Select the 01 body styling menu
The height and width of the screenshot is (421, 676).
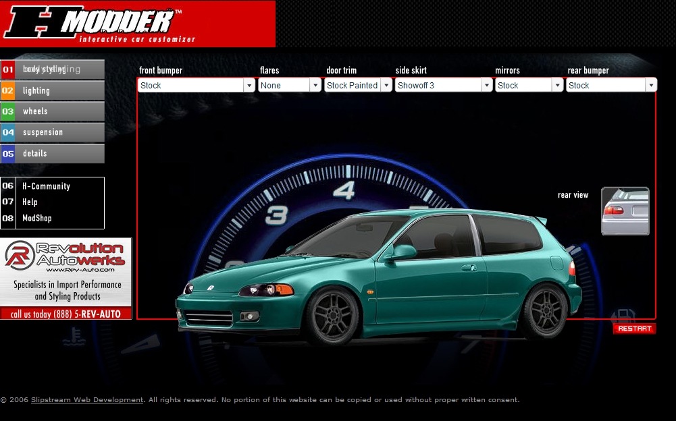[53, 69]
